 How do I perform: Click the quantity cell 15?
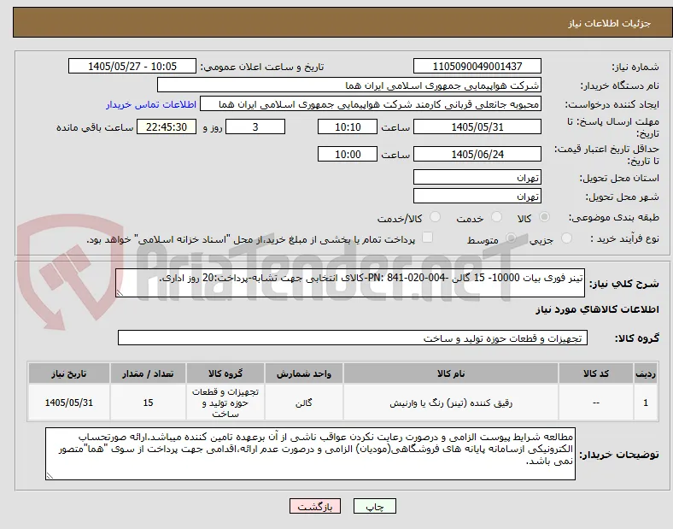(x=148, y=403)
